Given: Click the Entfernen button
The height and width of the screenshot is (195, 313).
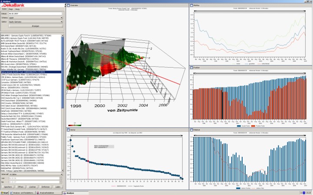Looking at the screenshot, I should coord(46,187).
